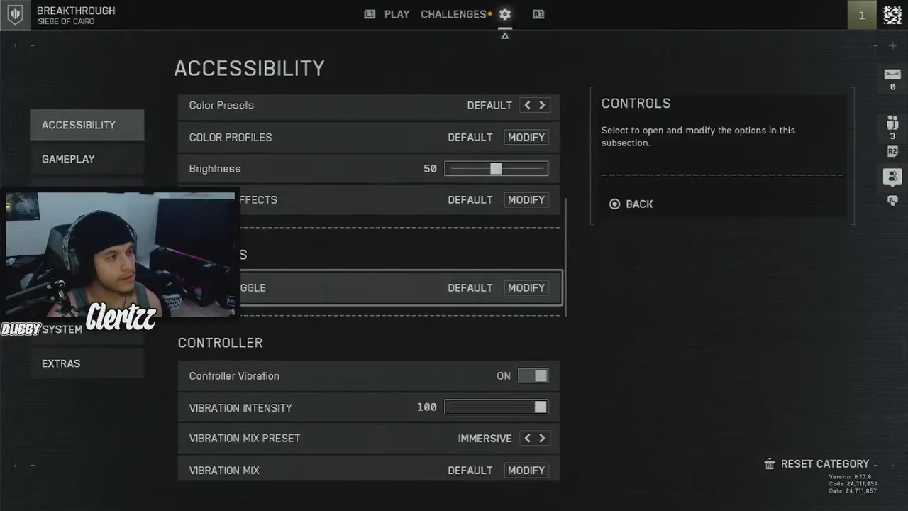Click the Brightness value 50
The height and width of the screenshot is (511, 908).
coord(430,169)
